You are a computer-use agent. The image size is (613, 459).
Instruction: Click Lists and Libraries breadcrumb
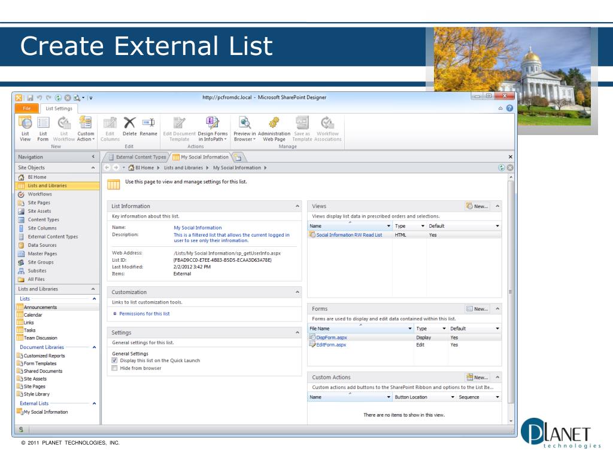click(x=183, y=168)
